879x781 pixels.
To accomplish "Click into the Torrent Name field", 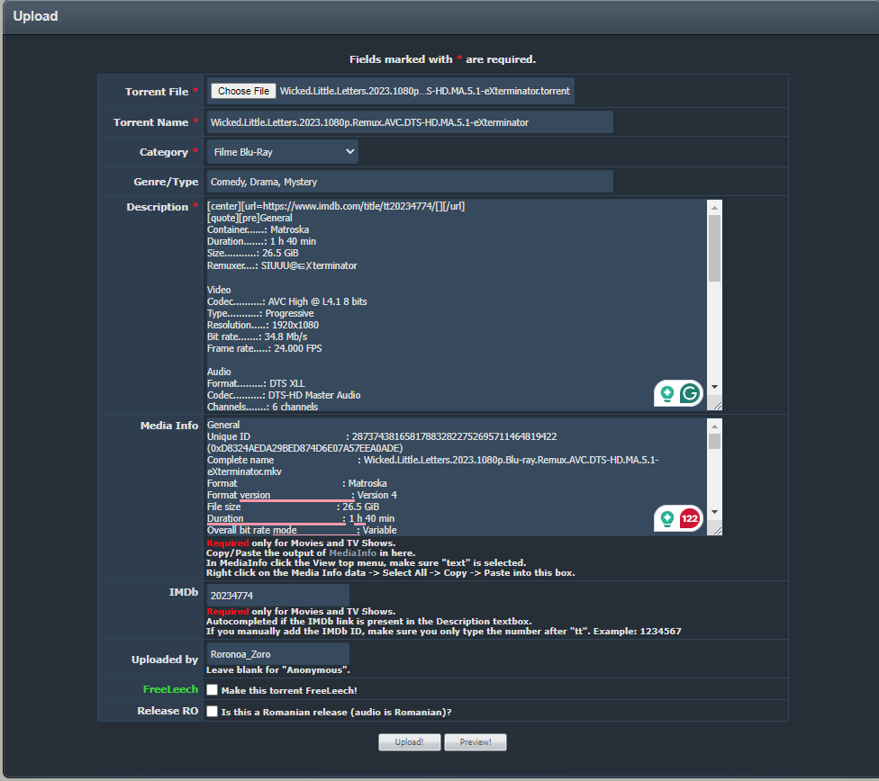I will click(410, 122).
